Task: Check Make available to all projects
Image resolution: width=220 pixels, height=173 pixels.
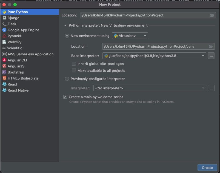Action: point(74,70)
